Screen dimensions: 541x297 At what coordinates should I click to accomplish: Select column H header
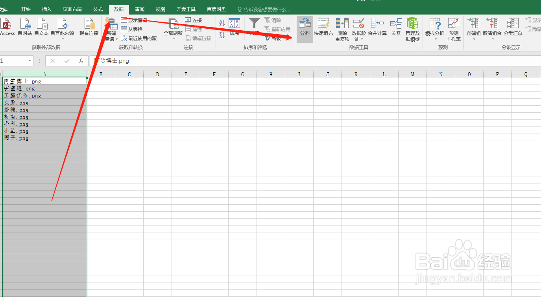click(271, 74)
